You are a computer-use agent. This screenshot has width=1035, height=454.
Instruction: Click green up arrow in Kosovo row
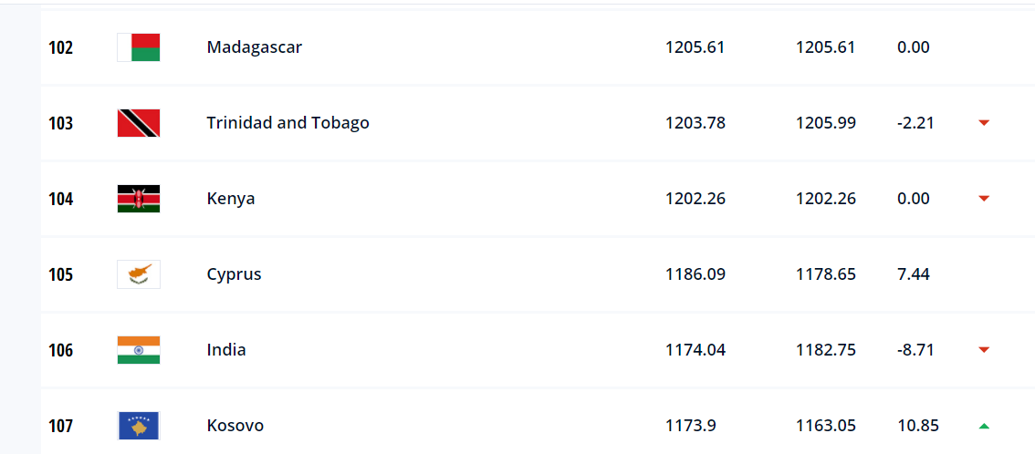point(984,426)
